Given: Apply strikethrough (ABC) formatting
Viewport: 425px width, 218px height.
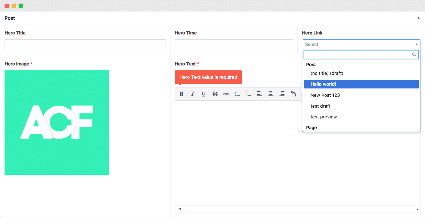Looking at the screenshot, I should [x=226, y=94].
